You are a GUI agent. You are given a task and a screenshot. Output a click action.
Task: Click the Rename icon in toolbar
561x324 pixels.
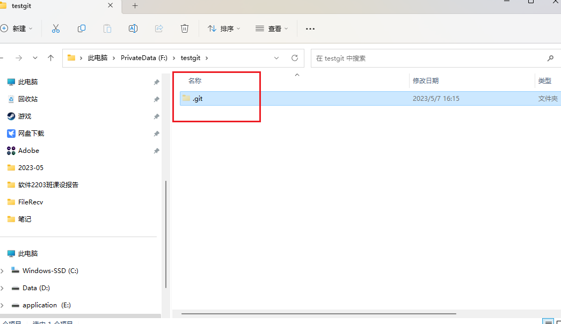(133, 28)
